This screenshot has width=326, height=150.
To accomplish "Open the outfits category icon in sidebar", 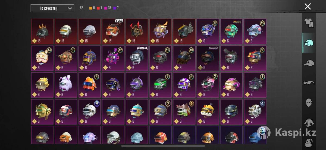I will (x=309, y=23).
